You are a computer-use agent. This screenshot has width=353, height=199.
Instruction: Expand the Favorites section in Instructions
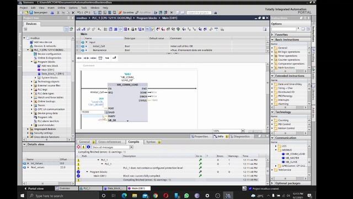(x=272, y=35)
